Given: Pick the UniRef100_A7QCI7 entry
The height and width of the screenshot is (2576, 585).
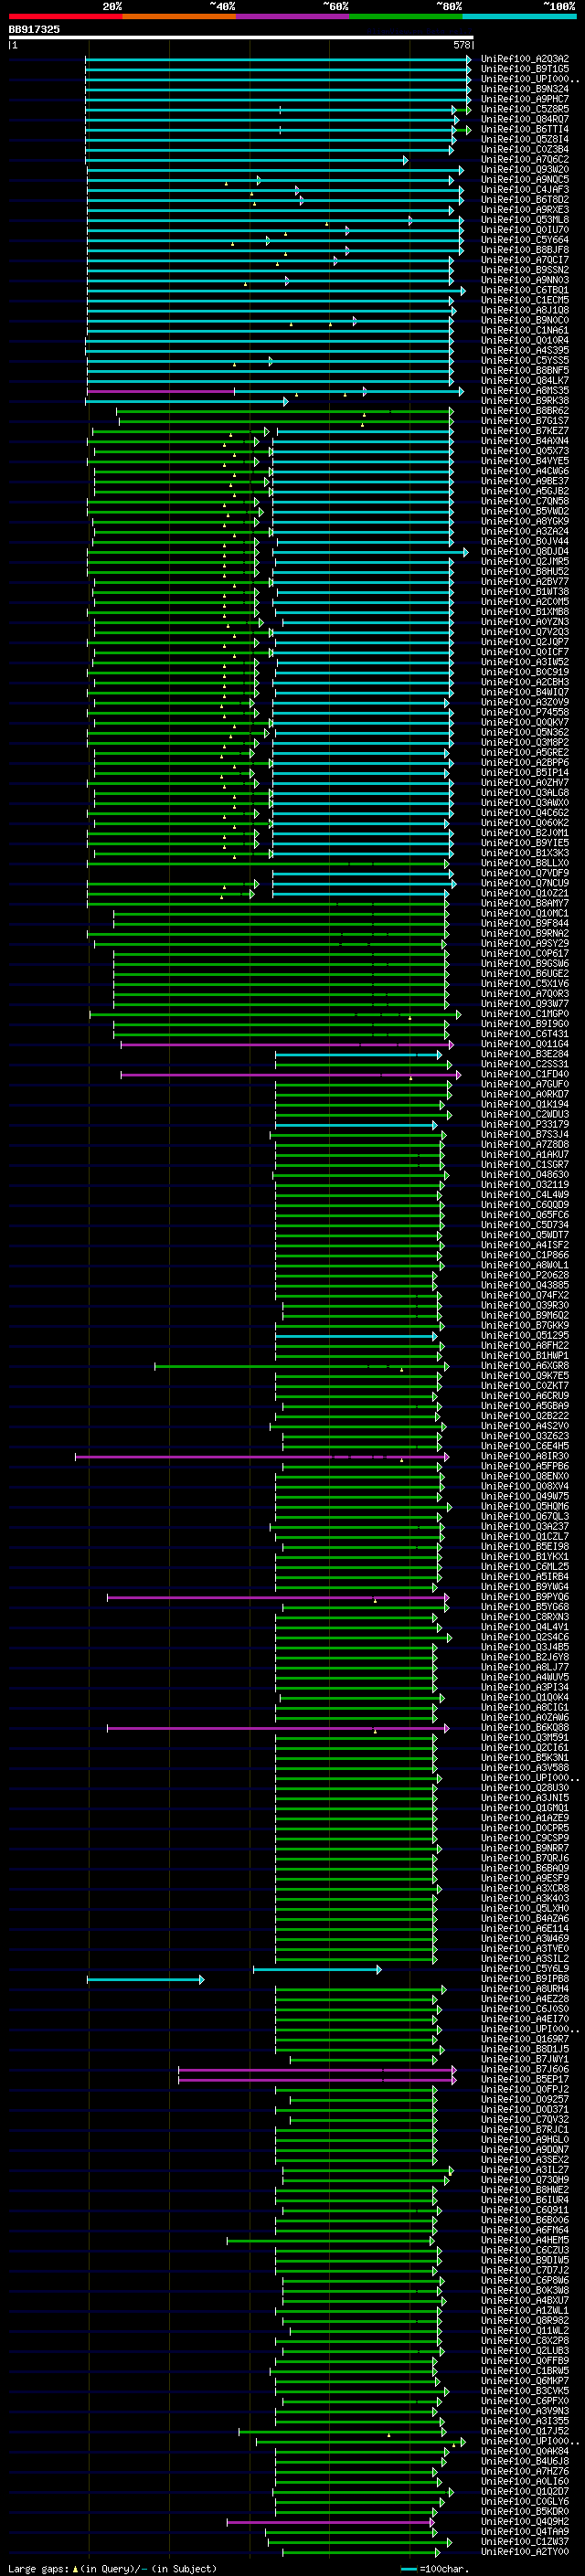Looking at the screenshot, I should (525, 260).
